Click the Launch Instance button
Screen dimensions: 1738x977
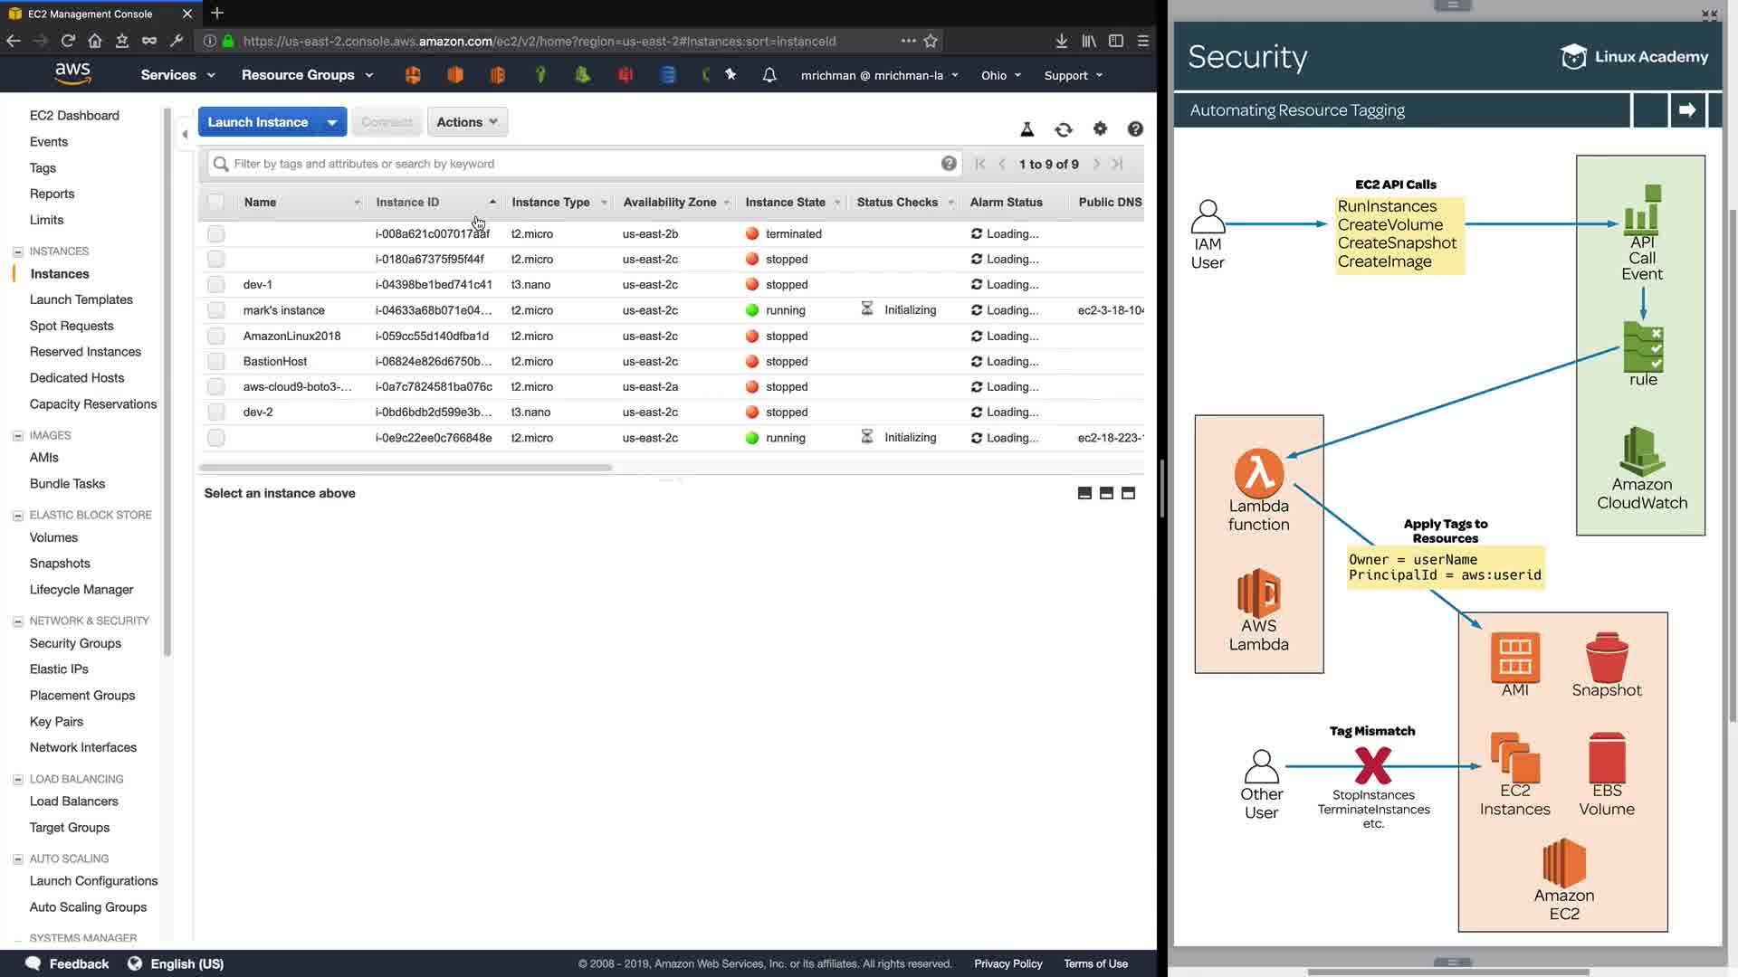tap(258, 122)
